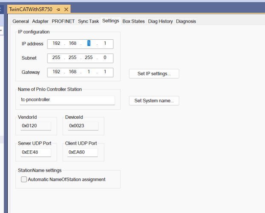Screen dimensions: 265x213
Task: Click the last octet 0 of Subnet
Action: (x=105, y=58)
